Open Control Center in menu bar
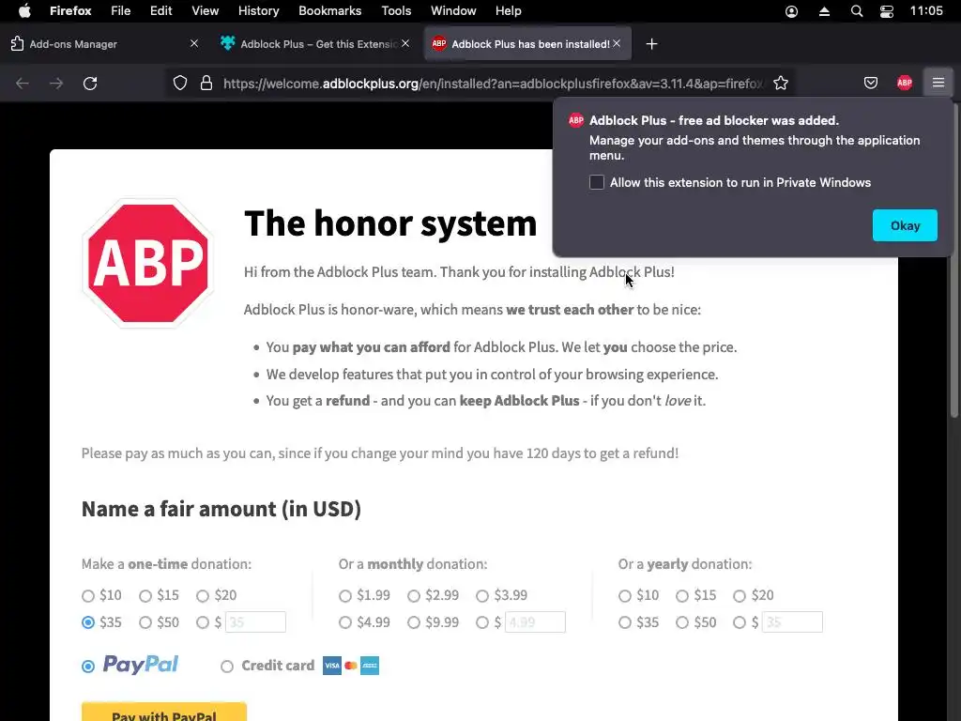 tap(887, 11)
